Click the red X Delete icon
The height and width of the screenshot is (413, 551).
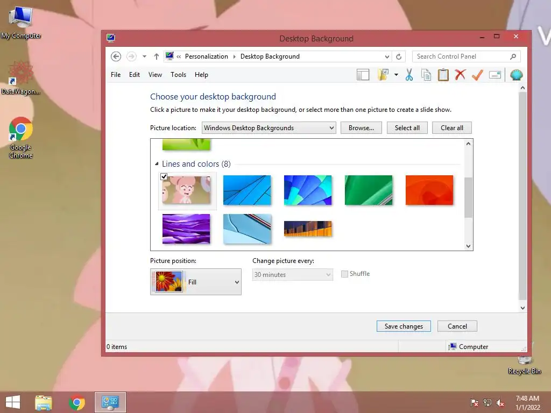click(460, 74)
